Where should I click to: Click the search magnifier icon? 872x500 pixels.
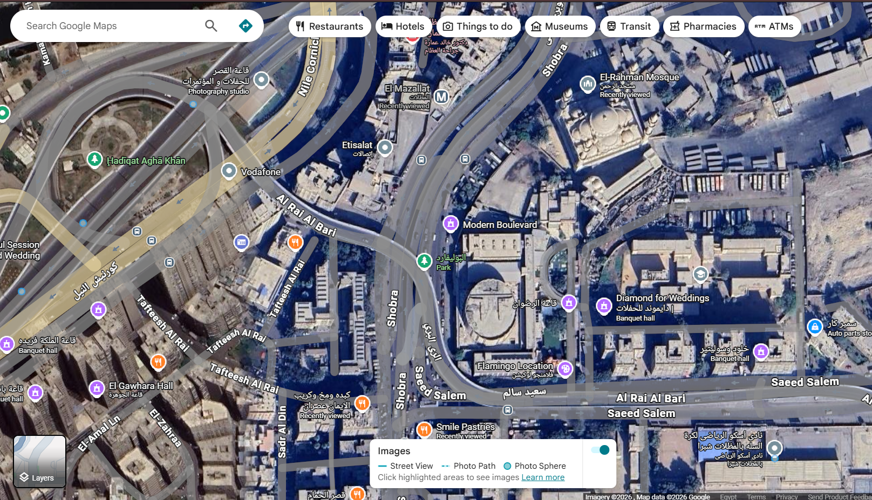pos(211,25)
